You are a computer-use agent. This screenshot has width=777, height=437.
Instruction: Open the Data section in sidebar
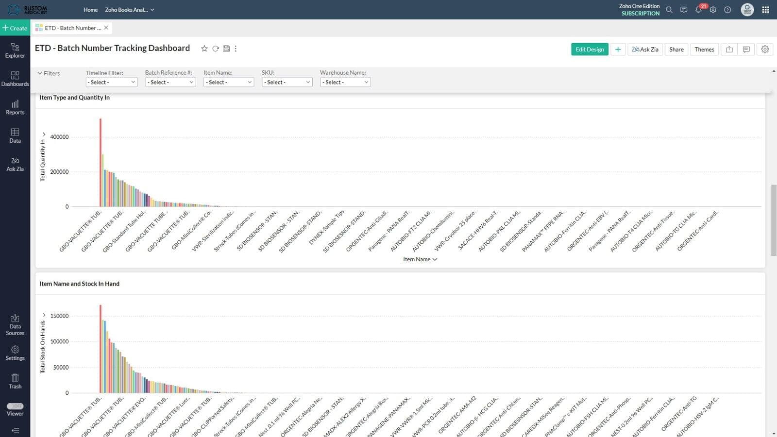[x=15, y=135]
